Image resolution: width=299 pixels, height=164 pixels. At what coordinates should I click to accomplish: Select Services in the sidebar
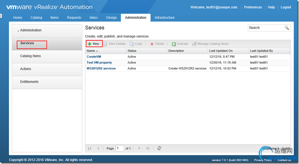tap(47, 44)
